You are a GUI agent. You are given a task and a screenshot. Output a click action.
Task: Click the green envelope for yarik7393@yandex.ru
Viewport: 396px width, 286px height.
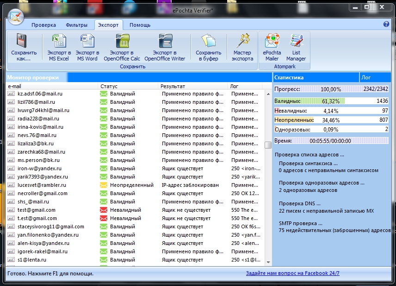pyautogui.click(x=104, y=177)
